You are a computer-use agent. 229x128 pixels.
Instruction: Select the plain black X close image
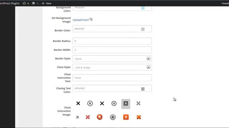coord(78,103)
